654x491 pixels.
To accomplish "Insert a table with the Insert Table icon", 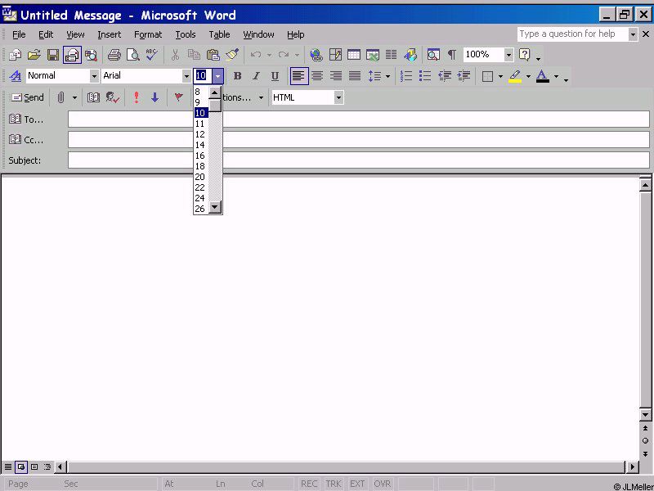I will (354, 55).
